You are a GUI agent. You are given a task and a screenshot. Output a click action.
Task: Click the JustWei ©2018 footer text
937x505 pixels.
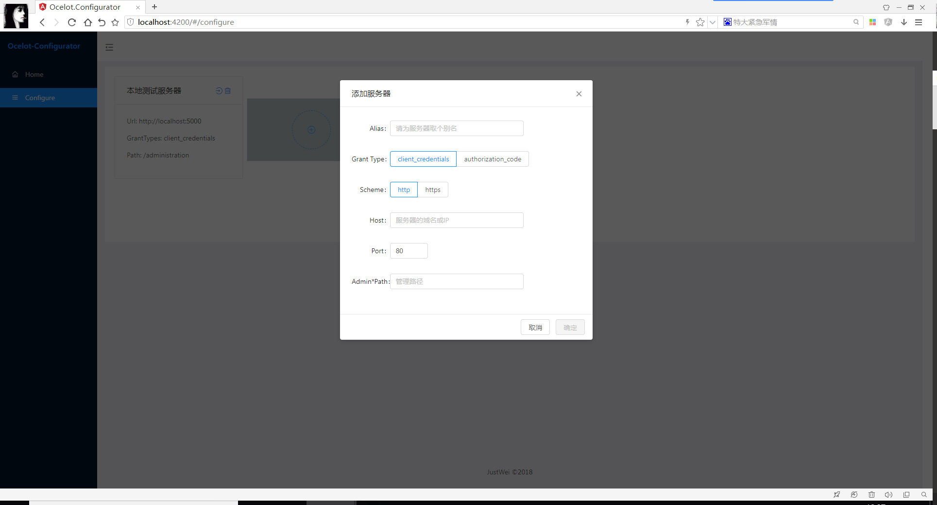pos(510,472)
